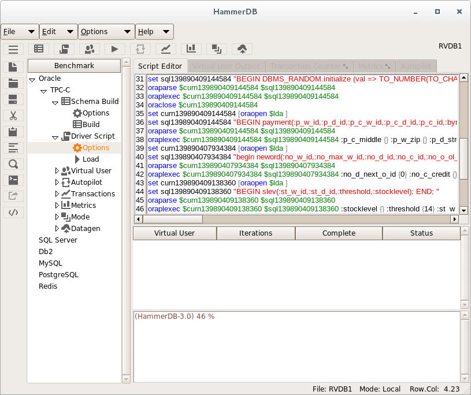Viewport: 471px width, 395px height.
Task: Click the script editor scroll-right arrow
Action: [x=454, y=219]
